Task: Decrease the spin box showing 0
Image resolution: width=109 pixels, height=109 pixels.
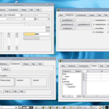Action: [35, 20]
